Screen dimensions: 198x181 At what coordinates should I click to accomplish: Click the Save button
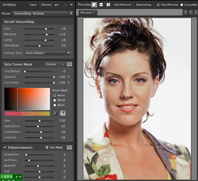[33, 5]
